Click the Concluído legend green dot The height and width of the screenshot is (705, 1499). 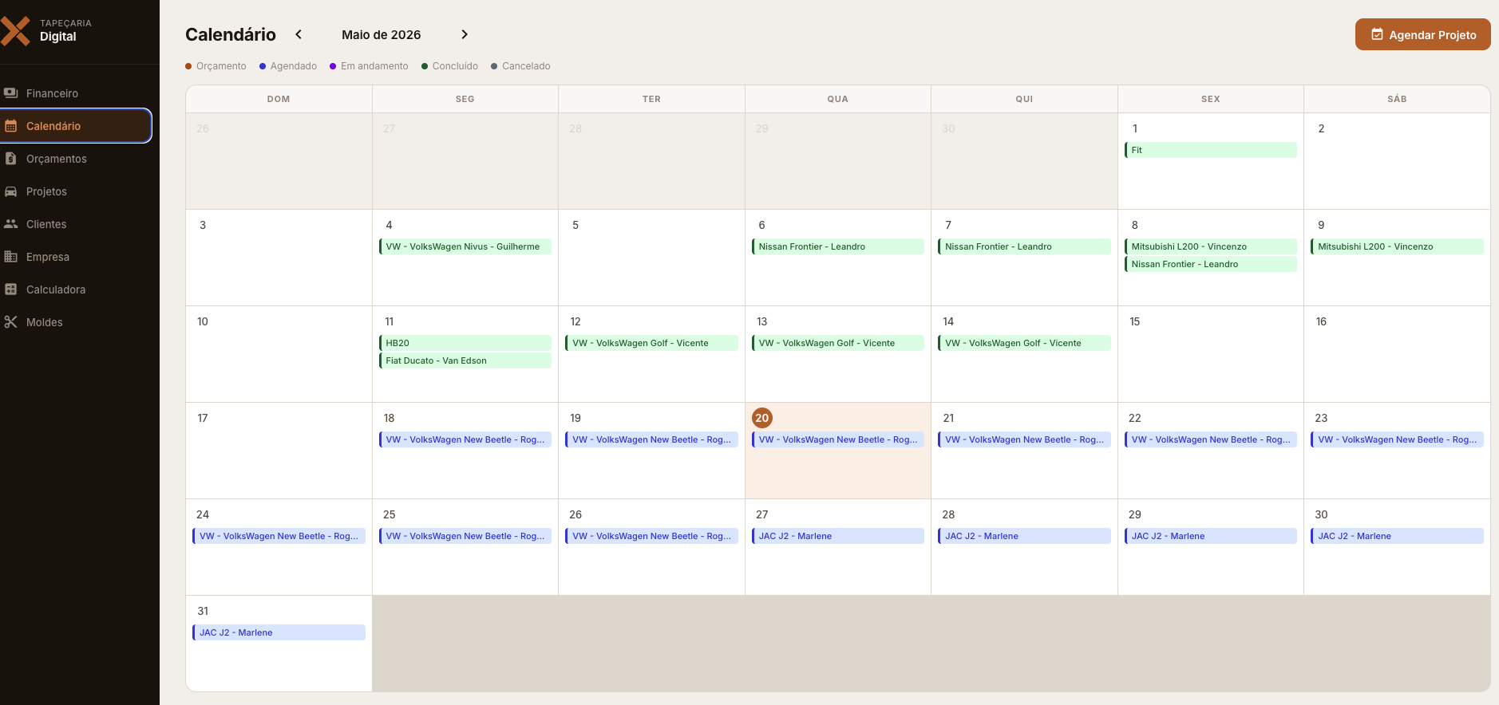pos(425,66)
